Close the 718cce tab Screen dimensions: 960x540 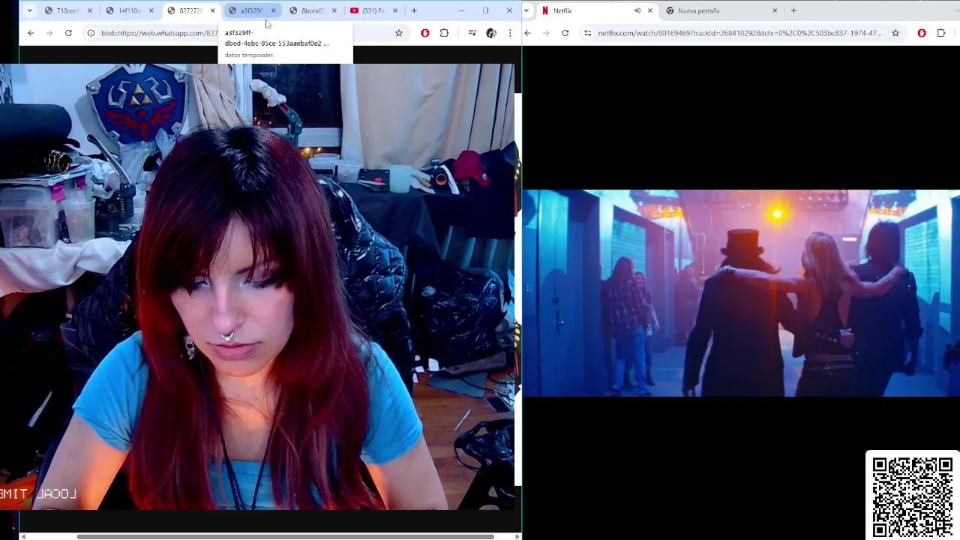coord(90,10)
